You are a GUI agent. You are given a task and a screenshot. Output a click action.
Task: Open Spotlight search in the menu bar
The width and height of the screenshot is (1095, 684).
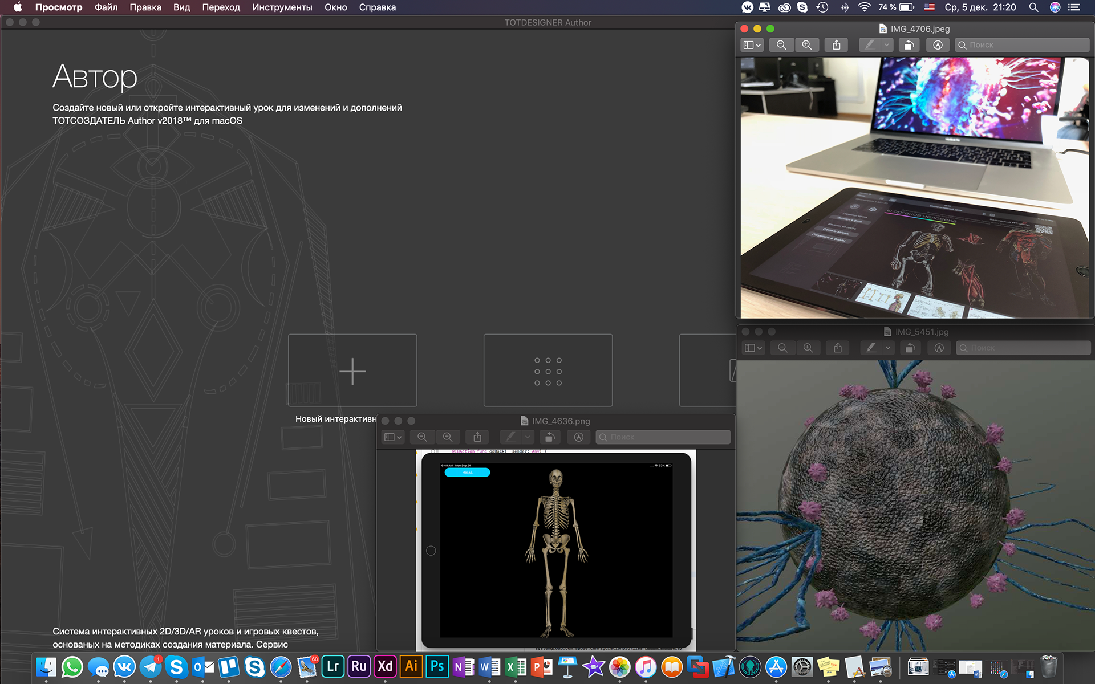1033,7
